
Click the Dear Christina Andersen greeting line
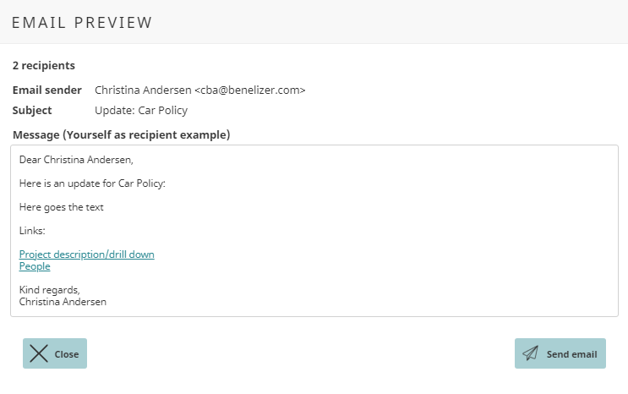pos(76,160)
